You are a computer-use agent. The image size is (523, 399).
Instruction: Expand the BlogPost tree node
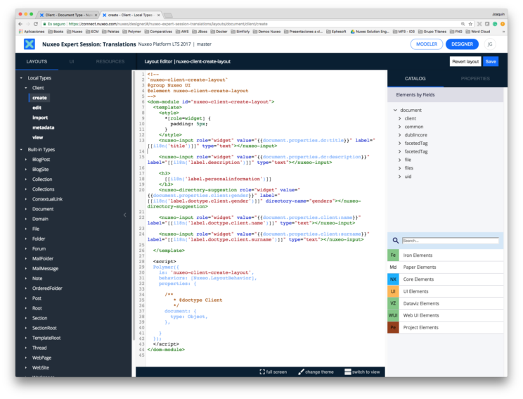[26, 160]
